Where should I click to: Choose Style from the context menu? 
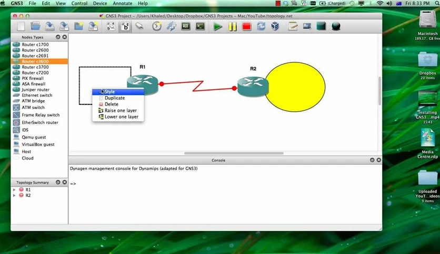point(118,91)
